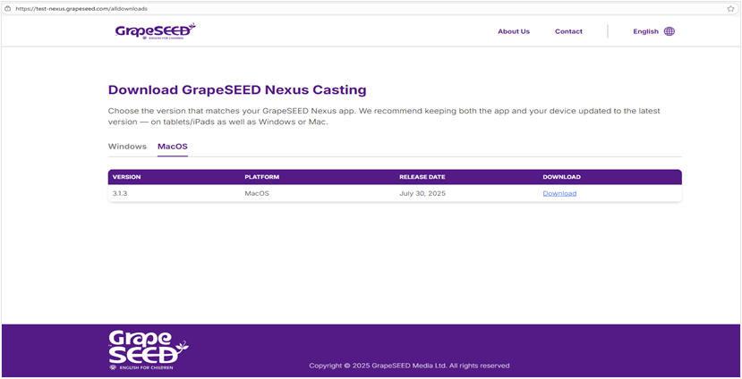Click the footer copyright text
Screen dimensions: 742x379
[x=409, y=366]
